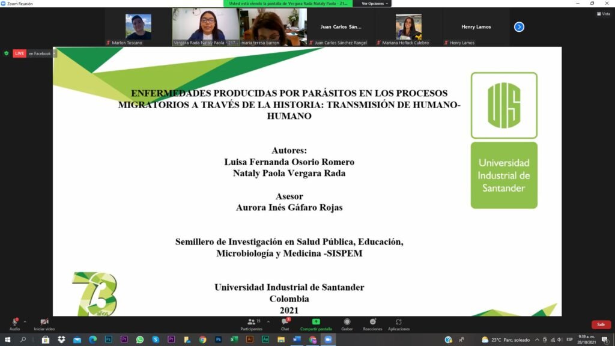Select Mariana Hoflack Culebro video thumbnail

[x=408, y=27]
